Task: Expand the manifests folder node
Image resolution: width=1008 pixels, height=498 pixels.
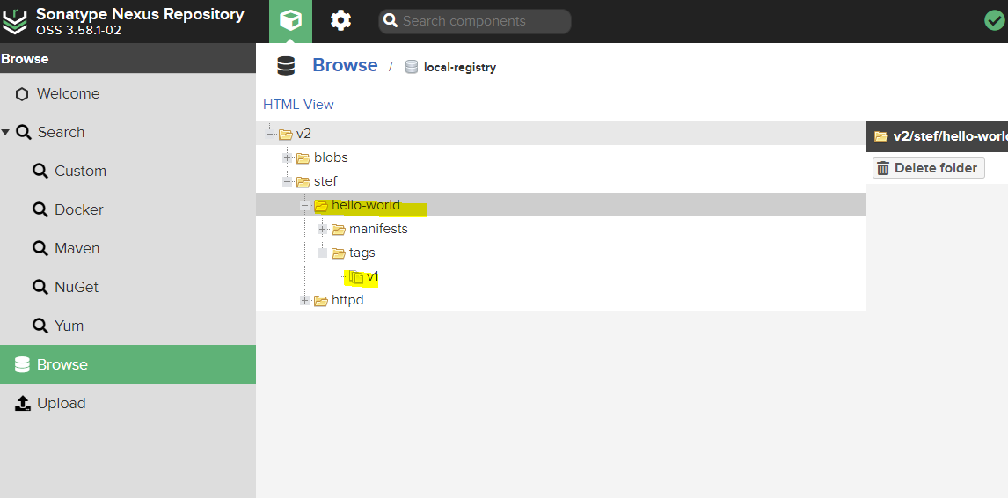Action: pyautogui.click(x=323, y=230)
